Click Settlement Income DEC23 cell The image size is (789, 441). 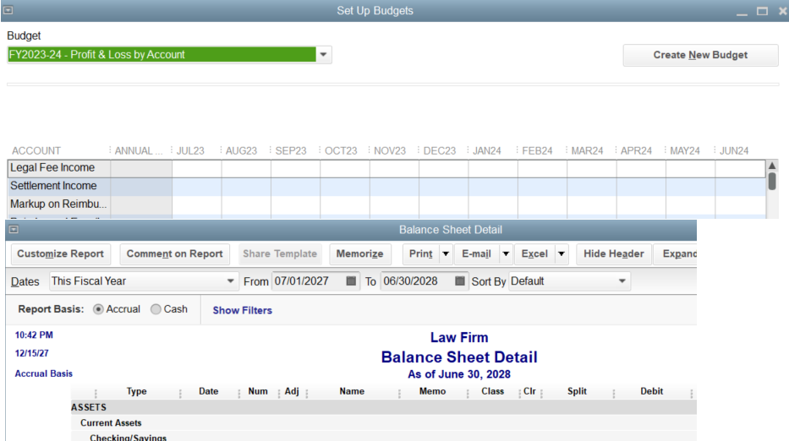point(443,187)
